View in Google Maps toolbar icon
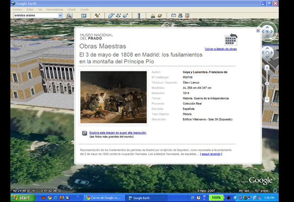Image resolution: width=294 pixels, height=202 pixels. coord(187,16)
